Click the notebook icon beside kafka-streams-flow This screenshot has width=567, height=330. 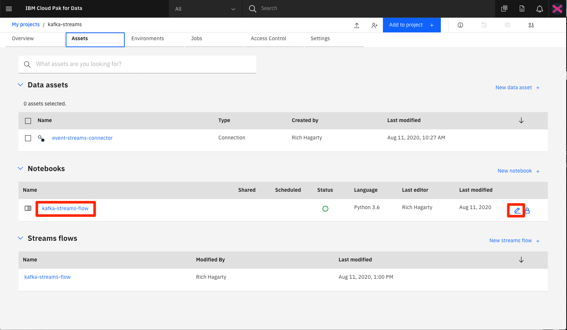coord(28,208)
